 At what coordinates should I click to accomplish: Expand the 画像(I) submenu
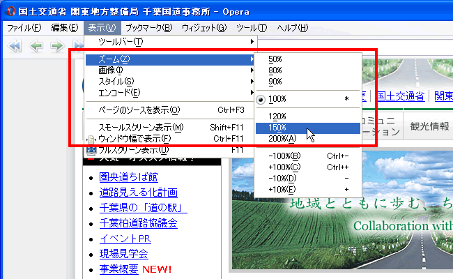(170, 70)
